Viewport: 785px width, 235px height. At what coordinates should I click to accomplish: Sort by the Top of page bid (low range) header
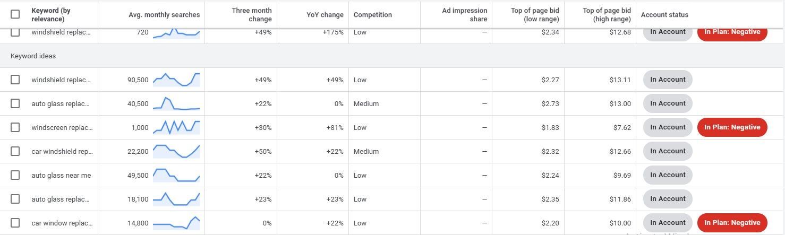tap(535, 15)
